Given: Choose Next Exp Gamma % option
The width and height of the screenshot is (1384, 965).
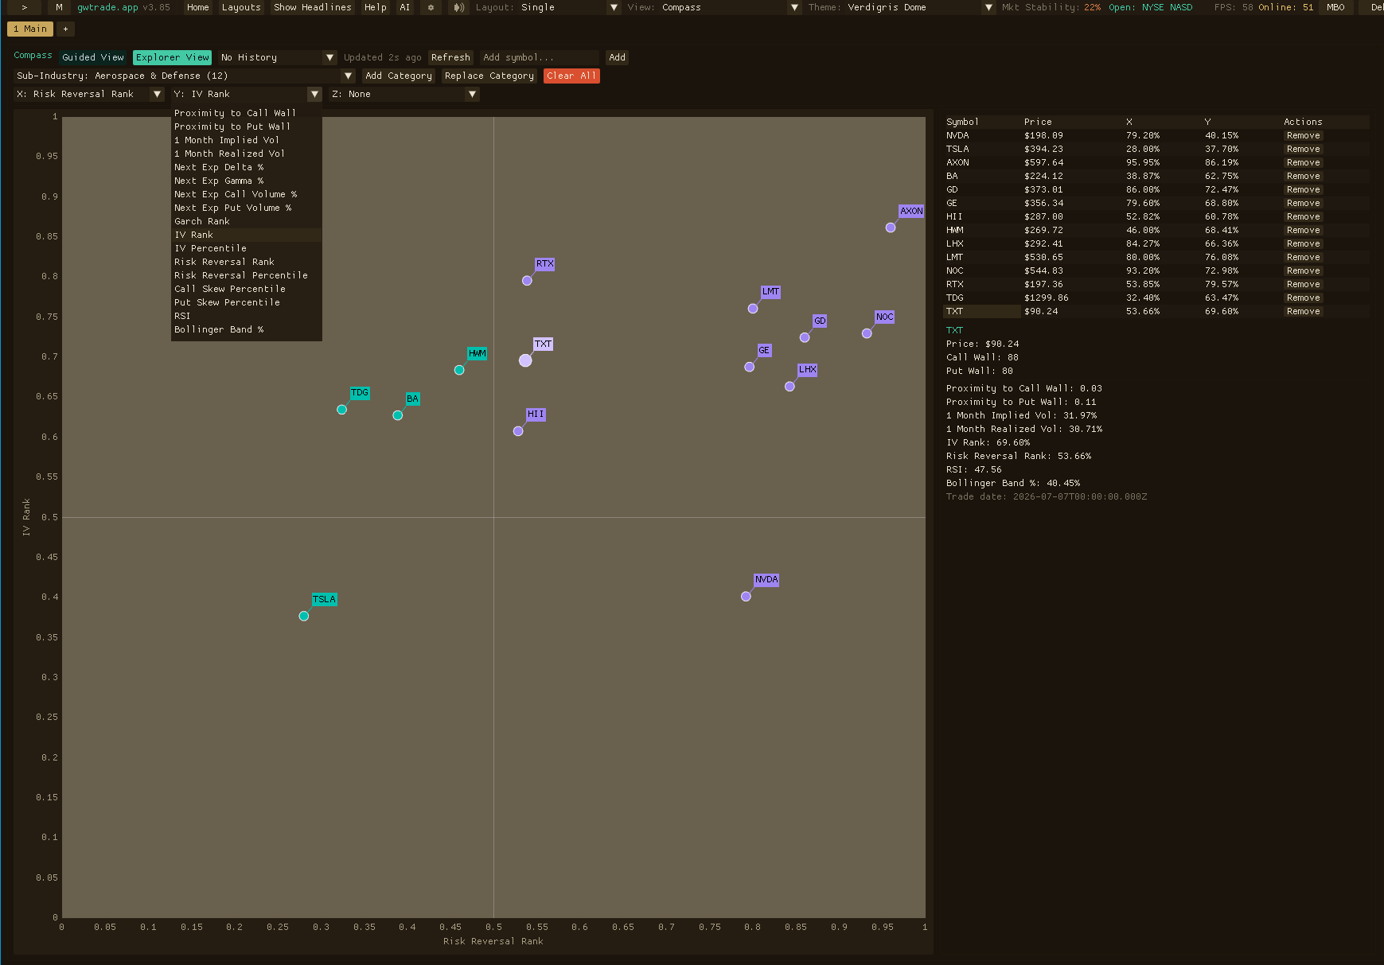Looking at the screenshot, I should (x=246, y=181).
